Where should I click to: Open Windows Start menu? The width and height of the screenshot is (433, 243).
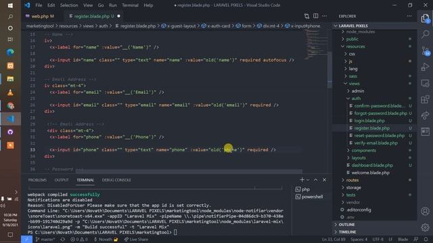[10, 5]
